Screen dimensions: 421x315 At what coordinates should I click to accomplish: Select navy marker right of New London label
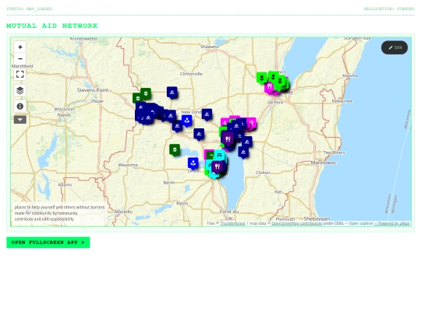tap(207, 114)
